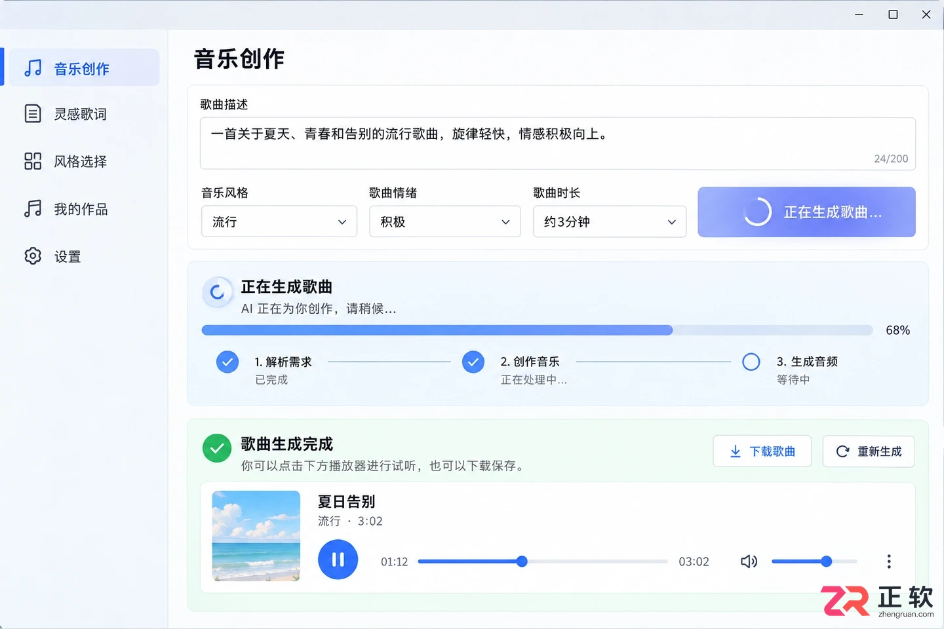The image size is (944, 629).
Task: Click the download arrow icon in 下载歌曲
Action: tap(736, 451)
